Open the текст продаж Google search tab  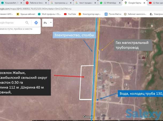tap(86, 3)
